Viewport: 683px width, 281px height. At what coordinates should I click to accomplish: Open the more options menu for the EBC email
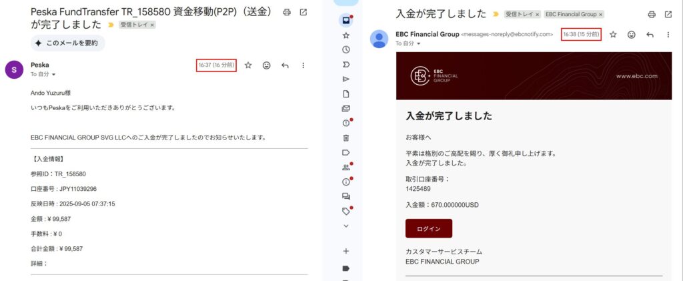coord(668,35)
